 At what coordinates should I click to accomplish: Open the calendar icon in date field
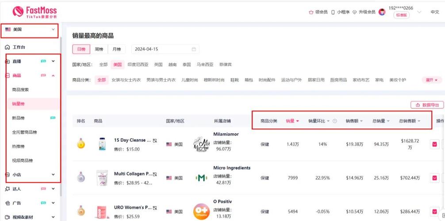coord(194,49)
